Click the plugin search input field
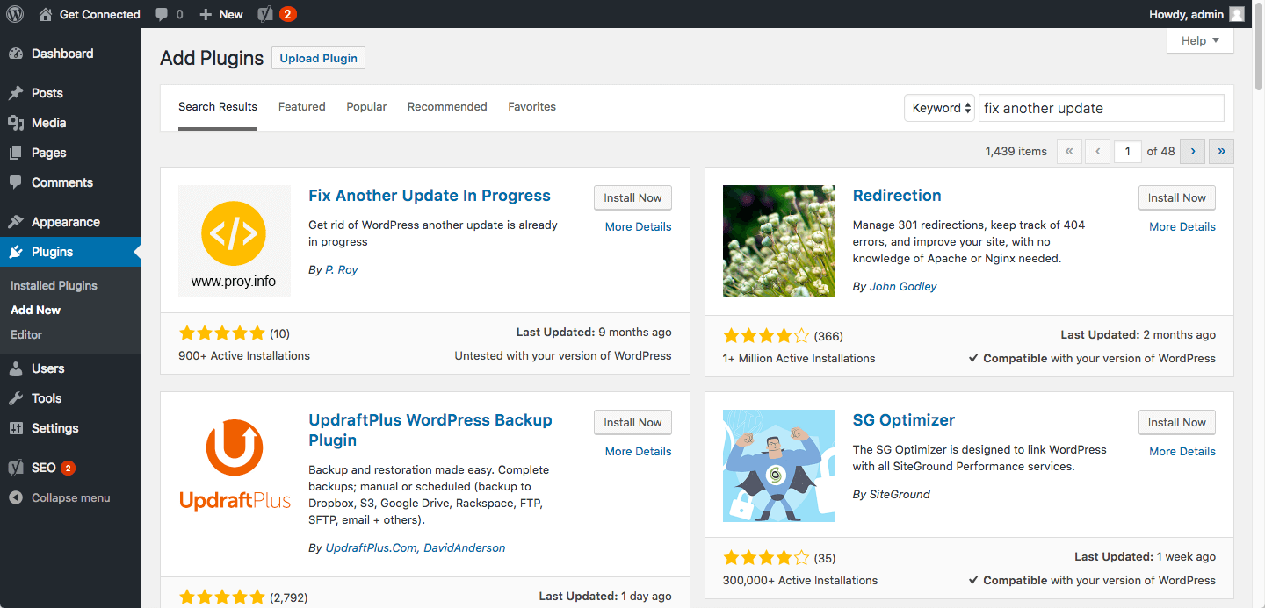 1102,108
